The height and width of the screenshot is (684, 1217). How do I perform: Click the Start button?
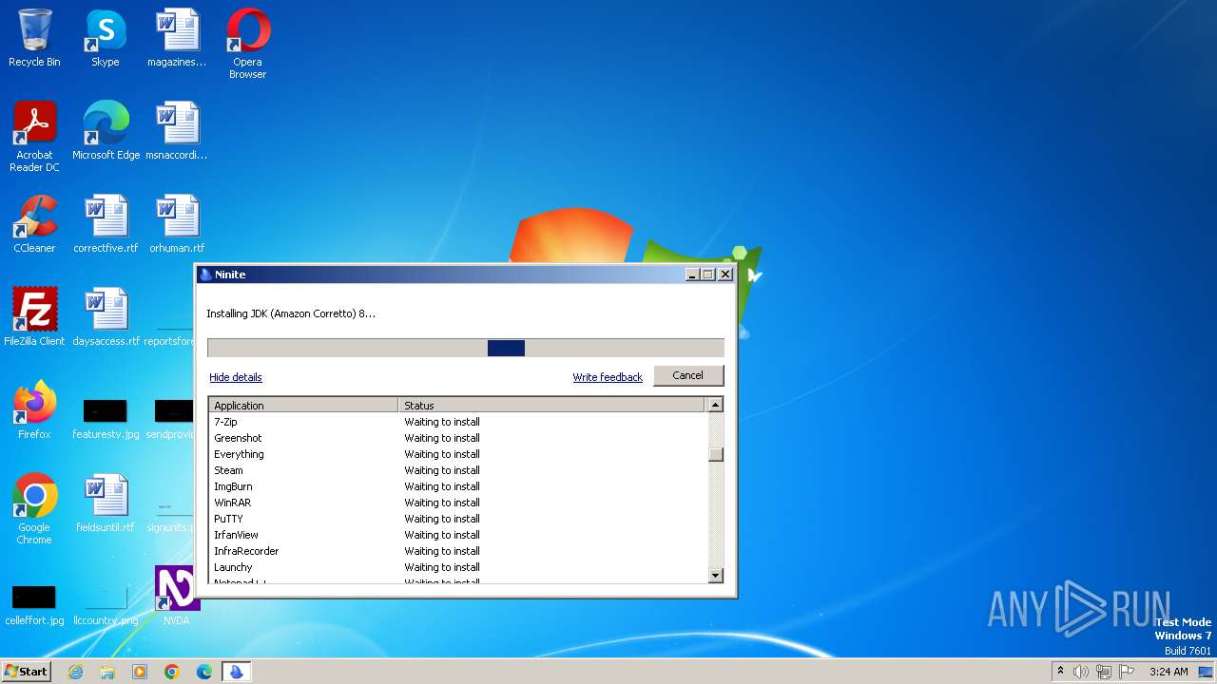[x=26, y=672]
